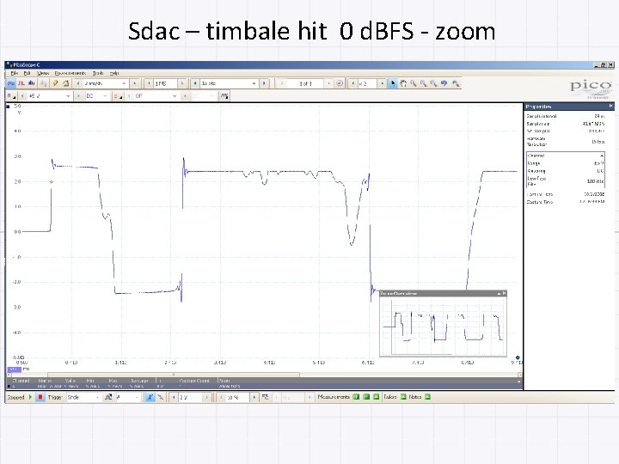Open Channel B options button
Image resolution: width=619 pixels, height=464 pixels.
coord(118,96)
